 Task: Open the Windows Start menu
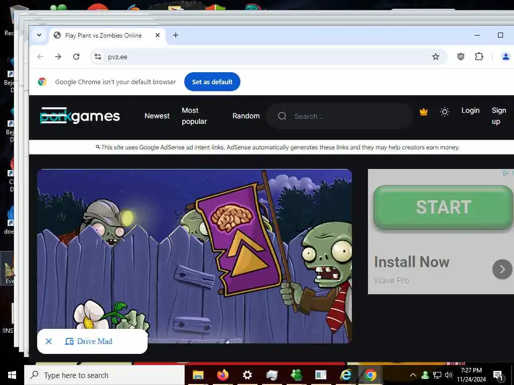pos(12,375)
